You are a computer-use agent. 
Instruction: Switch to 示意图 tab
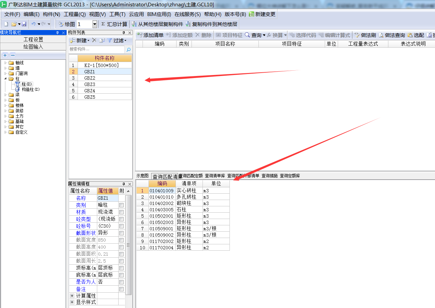click(x=143, y=176)
